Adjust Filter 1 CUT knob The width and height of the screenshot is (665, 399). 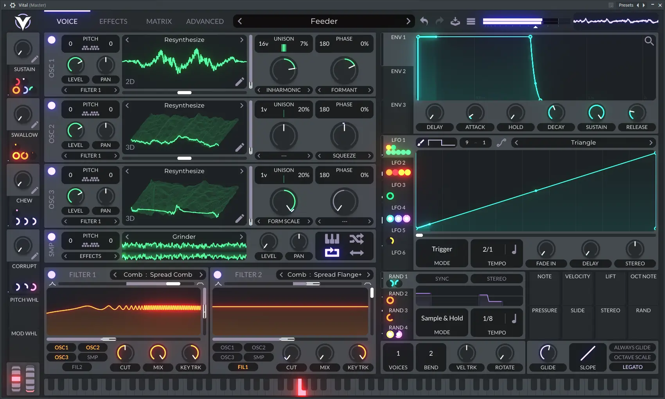point(125,353)
